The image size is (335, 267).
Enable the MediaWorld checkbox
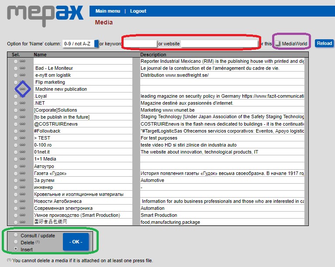coord(277,43)
